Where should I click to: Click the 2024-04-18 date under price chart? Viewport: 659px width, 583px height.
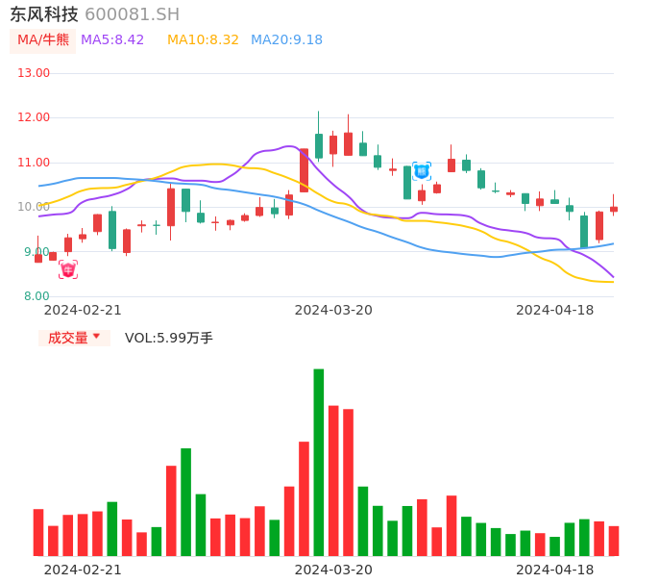[x=555, y=310]
